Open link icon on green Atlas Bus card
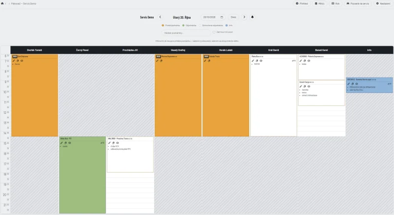This screenshot has height=215, width=394. 102,143
